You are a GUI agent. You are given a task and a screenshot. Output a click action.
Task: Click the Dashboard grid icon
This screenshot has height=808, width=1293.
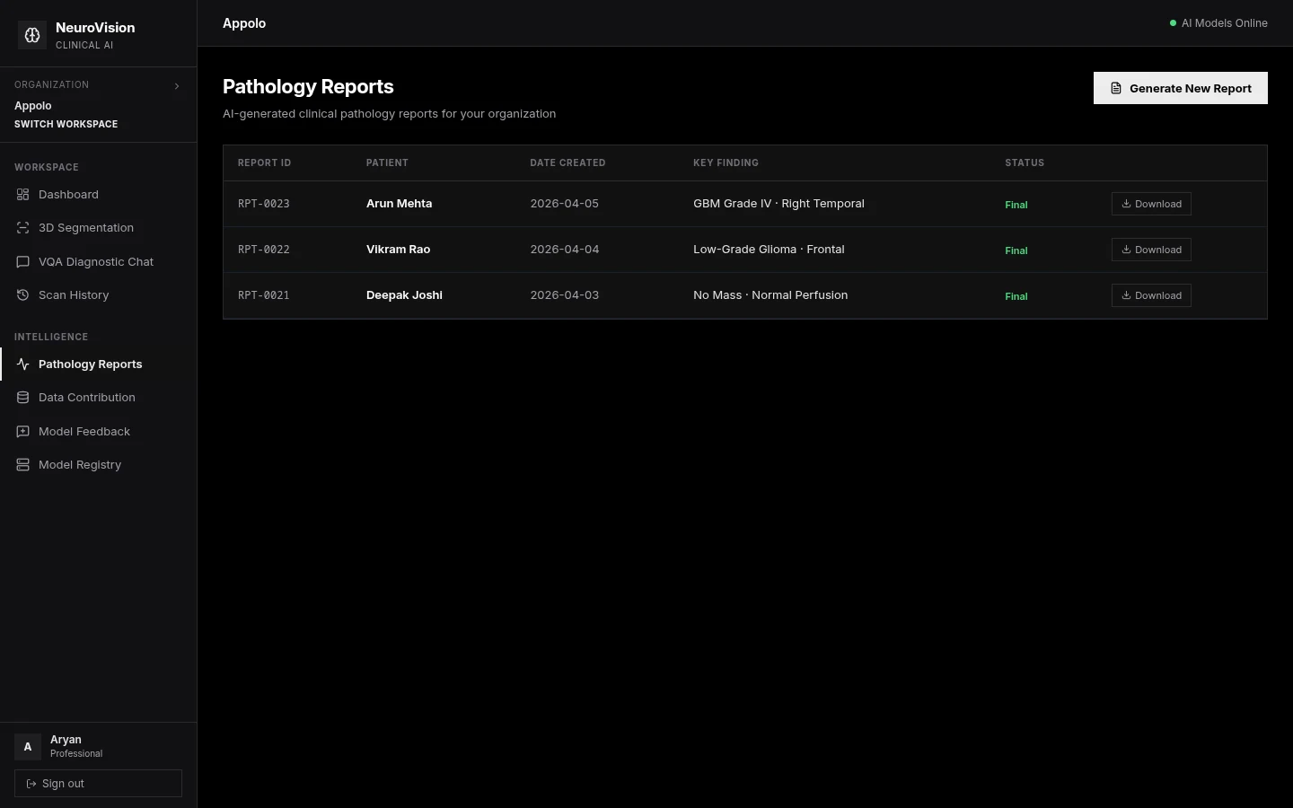[x=23, y=195]
